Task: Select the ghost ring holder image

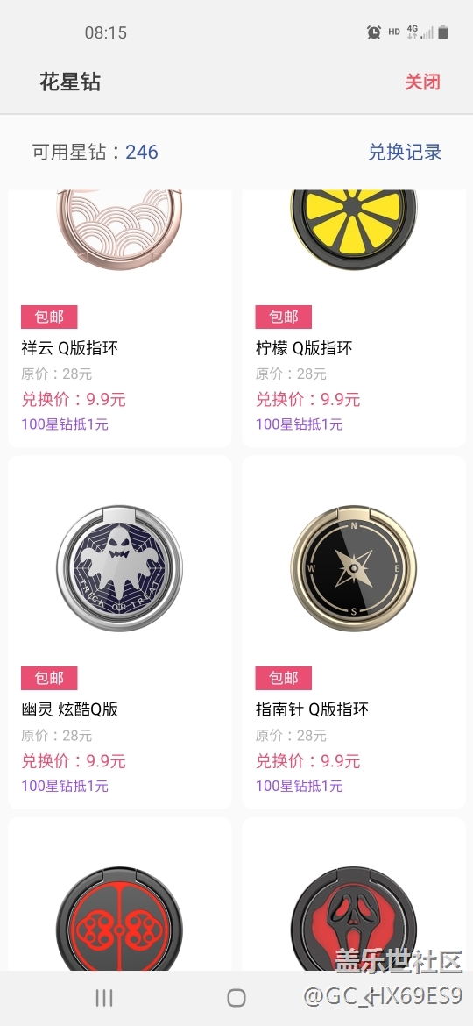Action: [x=119, y=568]
